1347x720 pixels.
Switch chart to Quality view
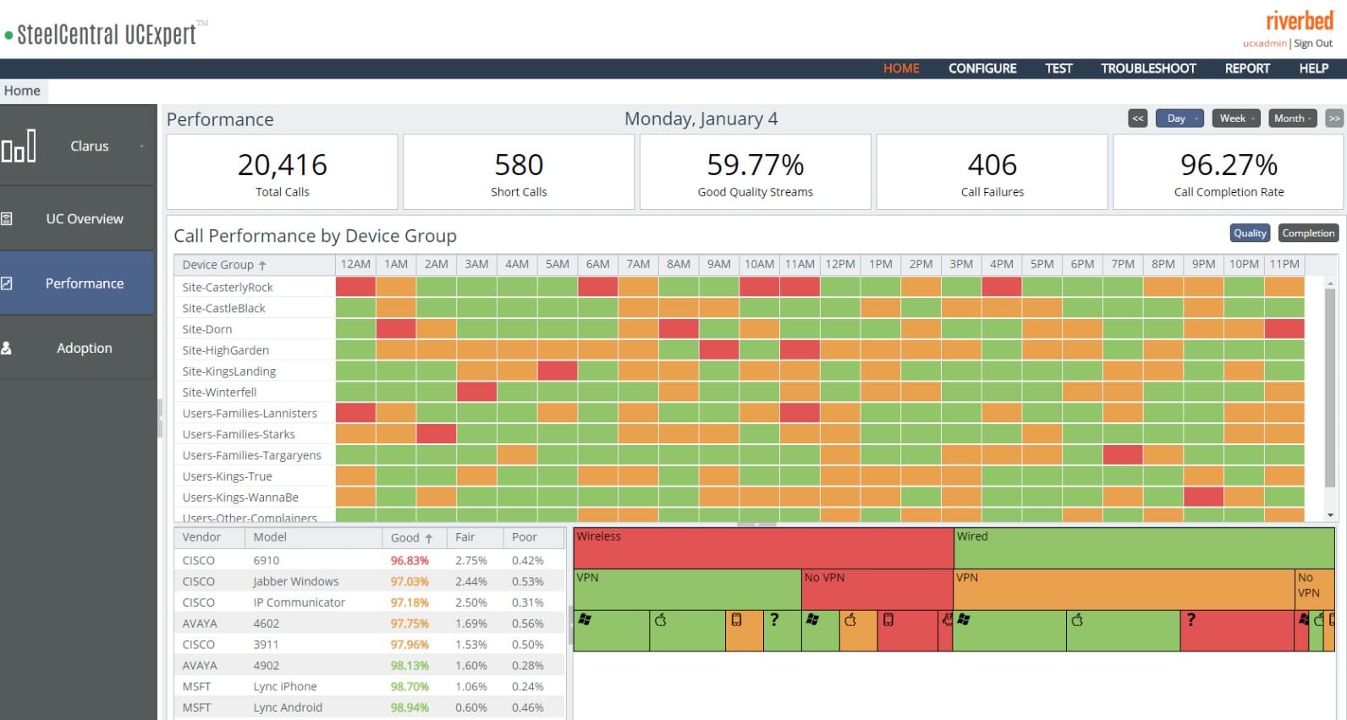pyautogui.click(x=1250, y=234)
